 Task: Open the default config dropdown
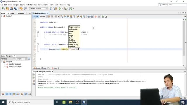(39, 8)
